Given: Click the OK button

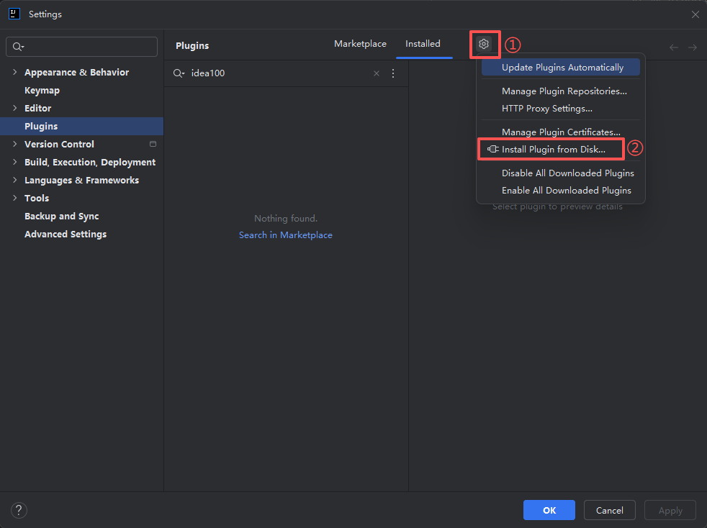Looking at the screenshot, I should coord(549,510).
